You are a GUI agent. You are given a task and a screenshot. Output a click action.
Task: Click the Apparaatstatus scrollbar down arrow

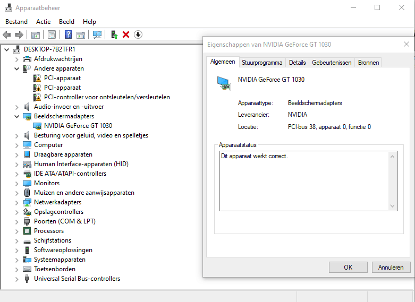coord(393,206)
